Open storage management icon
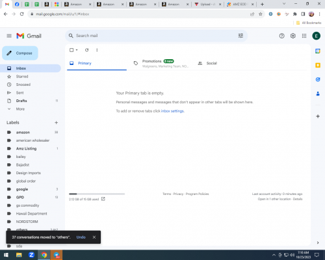 point(103,199)
